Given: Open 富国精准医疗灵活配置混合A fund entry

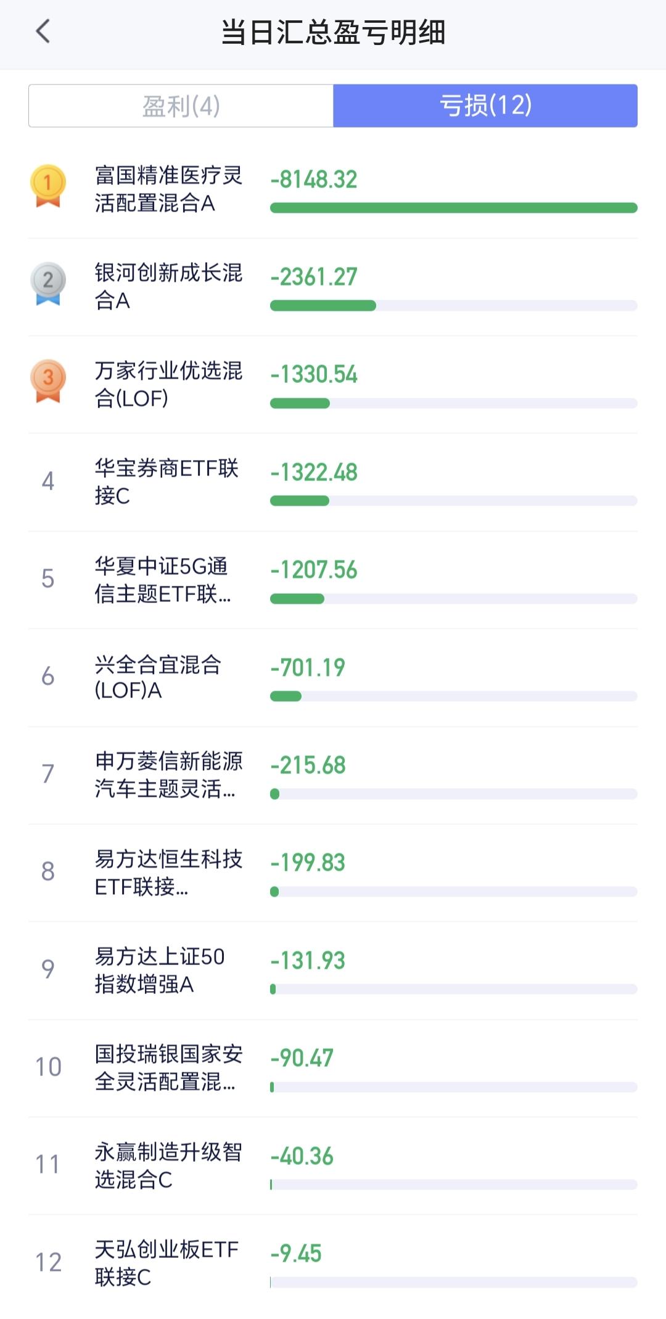Looking at the screenshot, I should click(333, 189).
